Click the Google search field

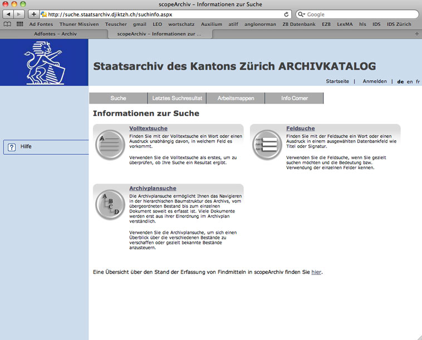point(357,14)
